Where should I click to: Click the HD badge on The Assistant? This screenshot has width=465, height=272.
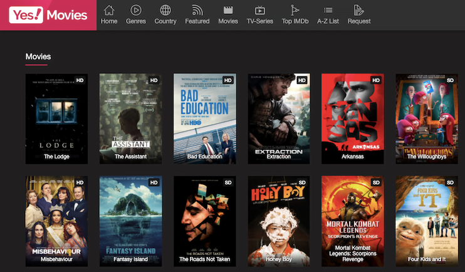(154, 80)
